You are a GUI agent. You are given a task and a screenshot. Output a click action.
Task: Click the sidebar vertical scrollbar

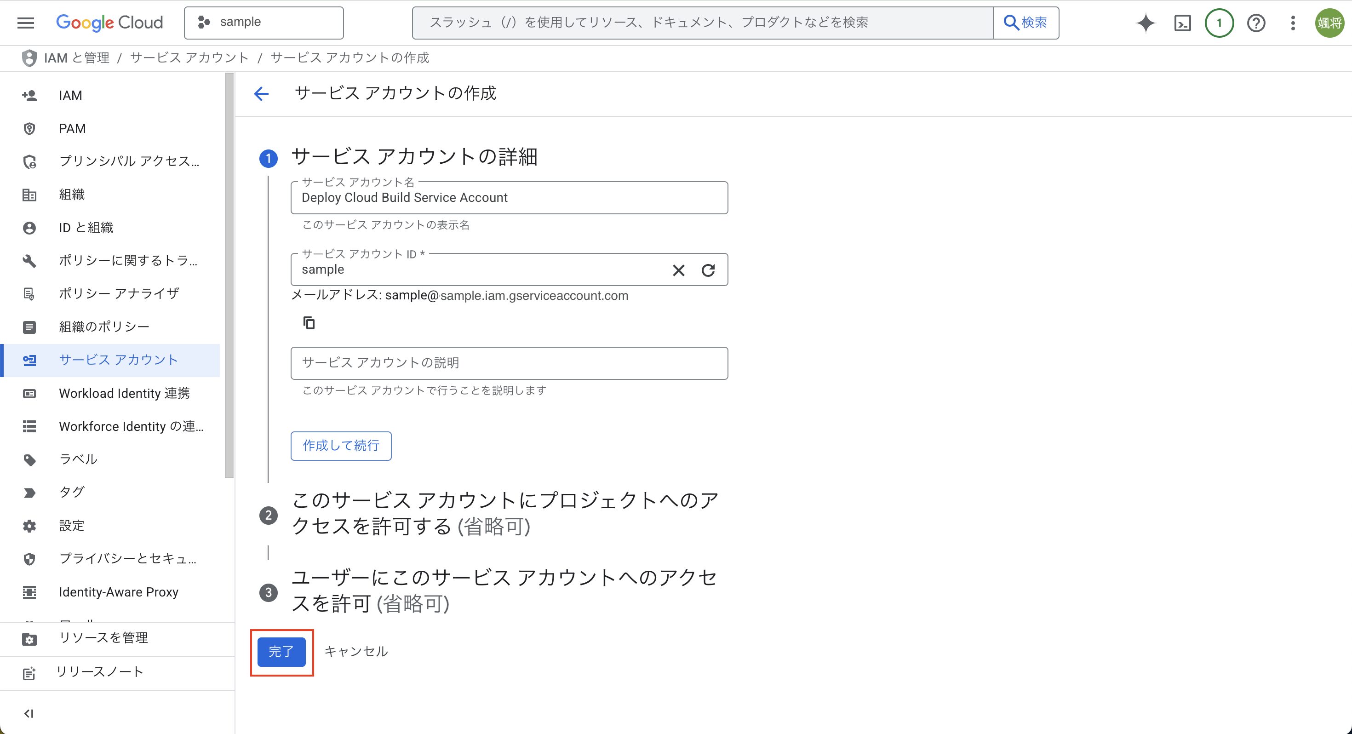pyautogui.click(x=229, y=275)
